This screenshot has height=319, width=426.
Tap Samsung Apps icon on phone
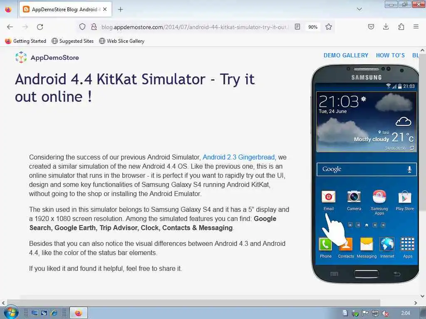coord(379,202)
